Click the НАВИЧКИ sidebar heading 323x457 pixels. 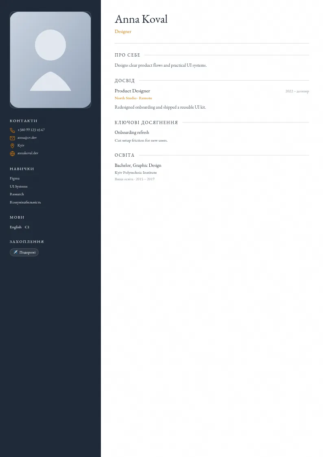pyautogui.click(x=22, y=169)
